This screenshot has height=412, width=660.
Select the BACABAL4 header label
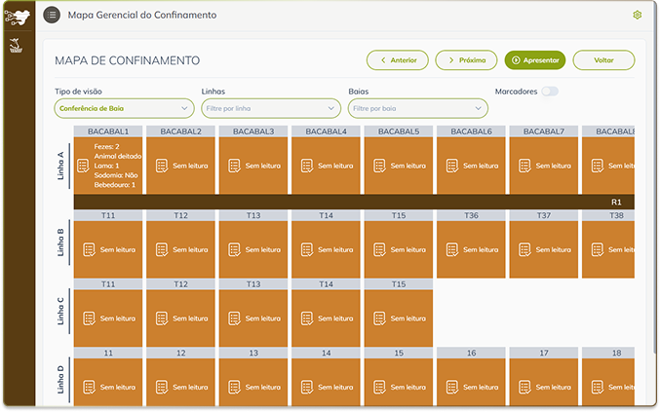[x=326, y=131]
